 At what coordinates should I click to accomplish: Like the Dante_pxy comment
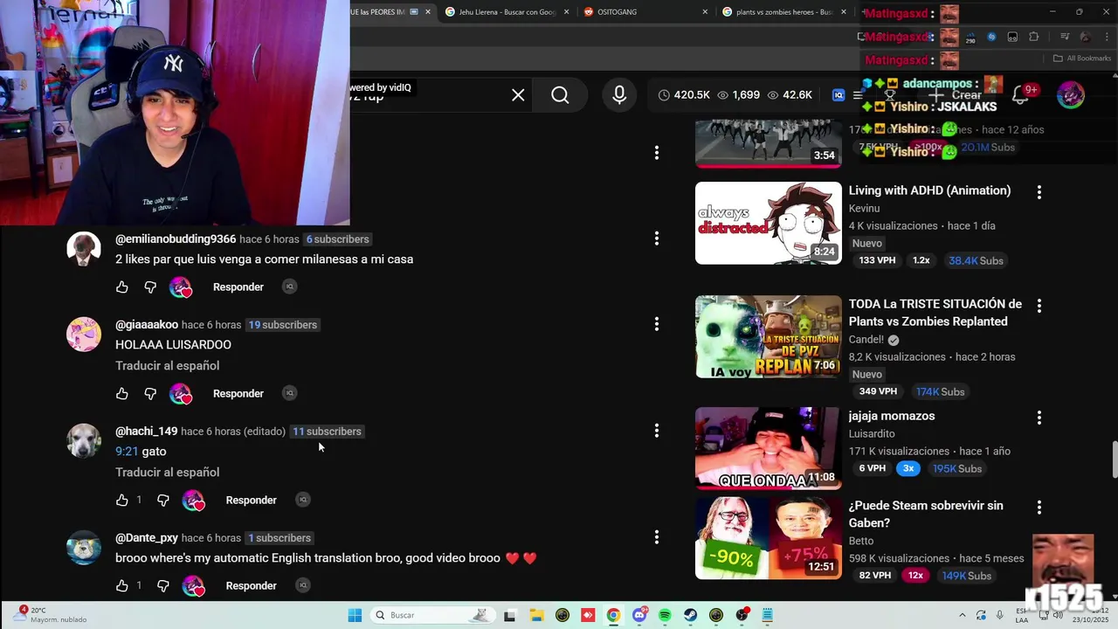[122, 585]
